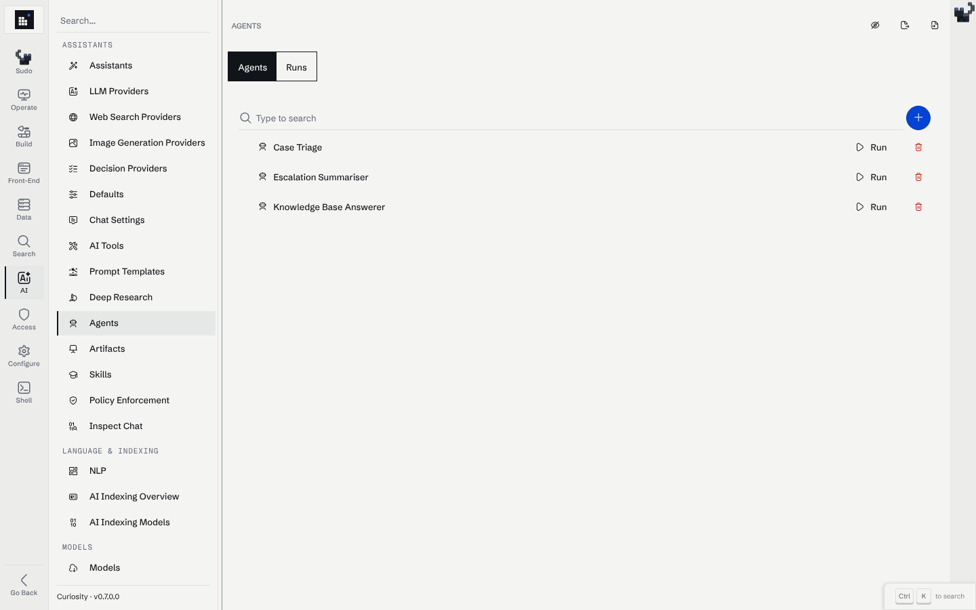Viewport: 976px width, 610px height.
Task: Go to the Build section
Action: pyautogui.click(x=24, y=136)
